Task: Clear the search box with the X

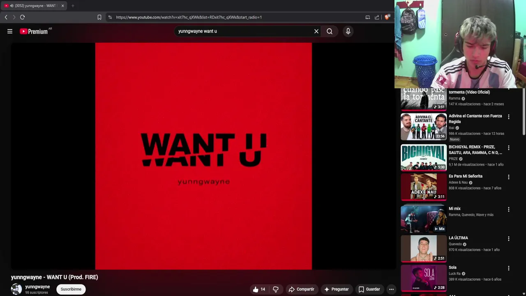Action: [316, 31]
